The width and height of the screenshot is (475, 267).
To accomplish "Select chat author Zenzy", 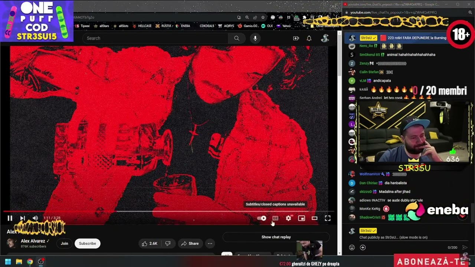I will 364,63.
